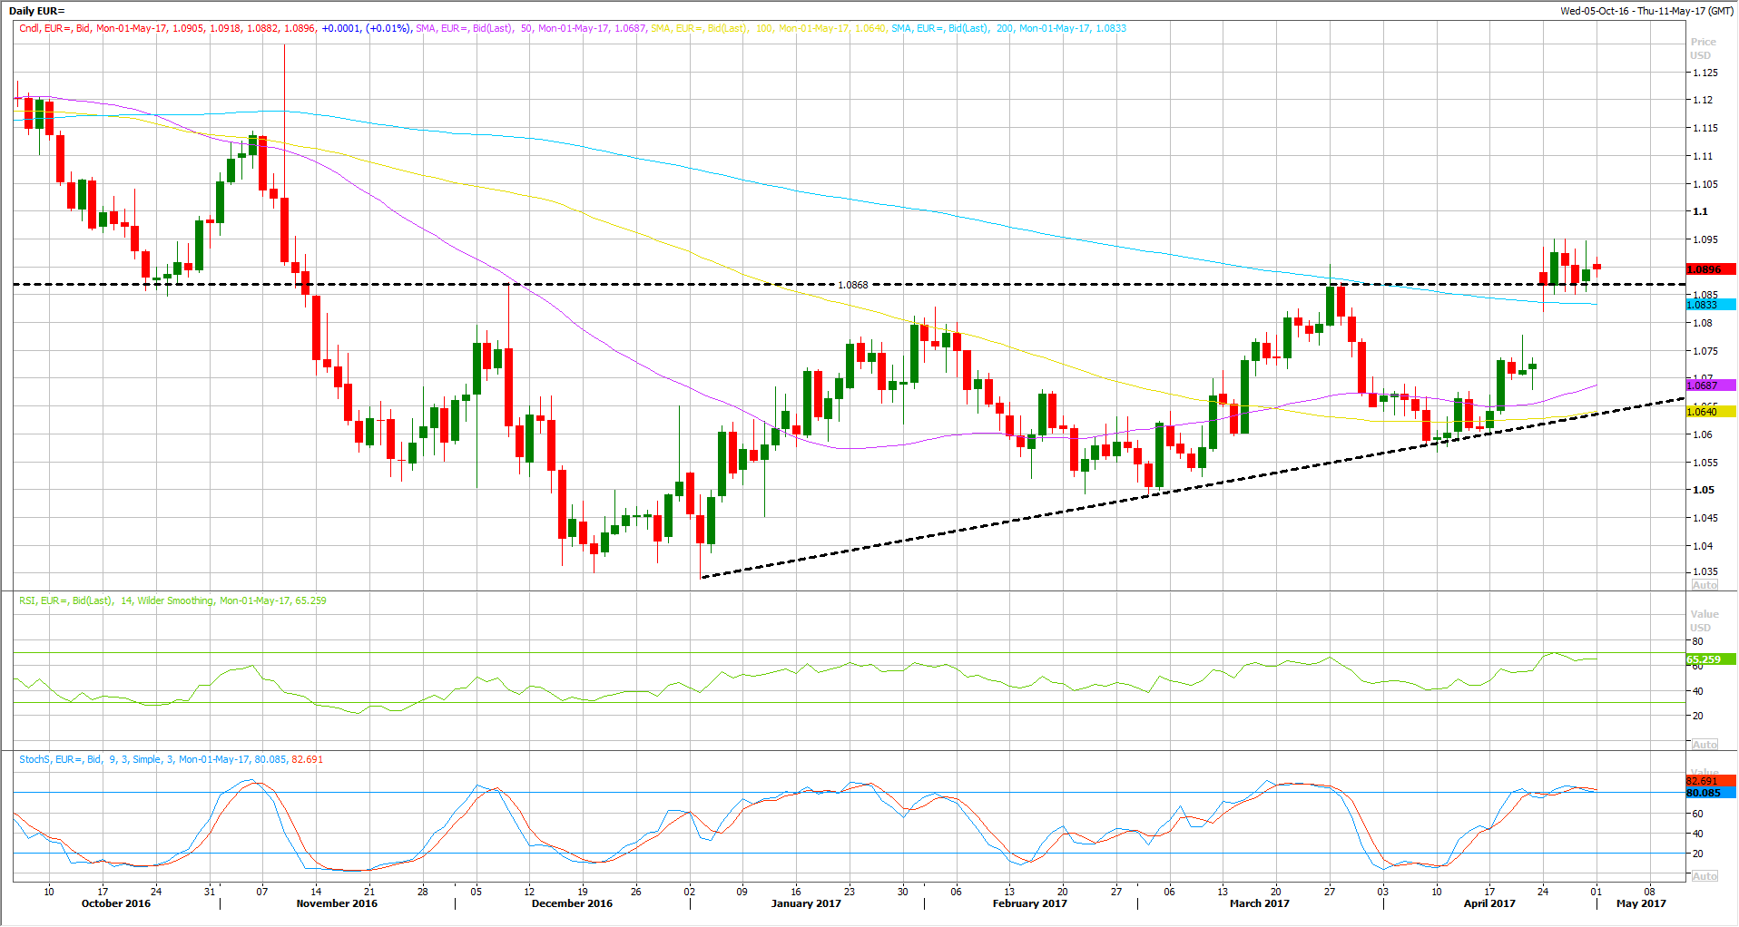Viewport: 1739px width, 927px height.
Task: Click the Auto scale button in the RSI pane
Action: click(1705, 745)
